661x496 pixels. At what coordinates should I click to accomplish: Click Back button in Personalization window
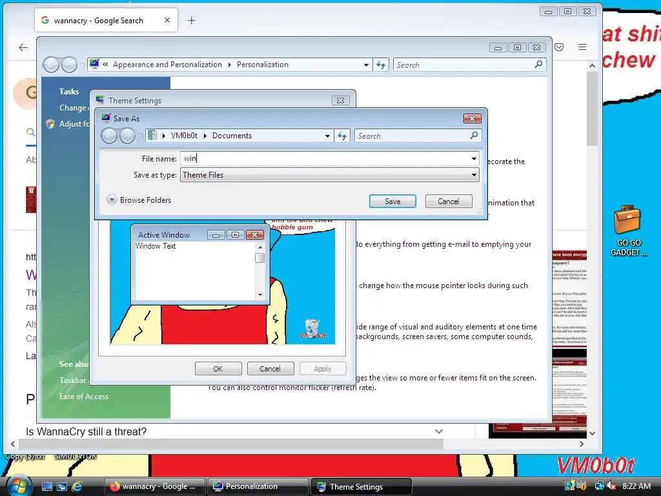pyautogui.click(x=51, y=65)
